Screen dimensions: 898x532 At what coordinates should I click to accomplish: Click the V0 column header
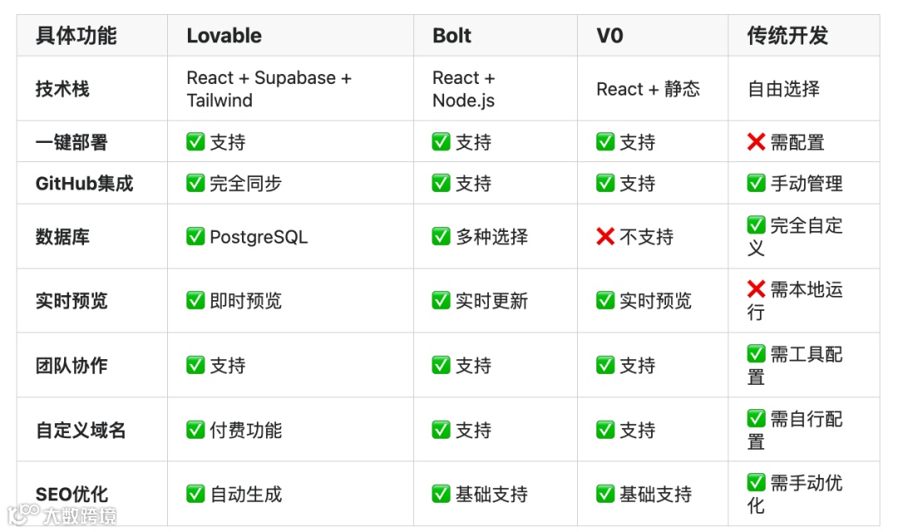[609, 36]
